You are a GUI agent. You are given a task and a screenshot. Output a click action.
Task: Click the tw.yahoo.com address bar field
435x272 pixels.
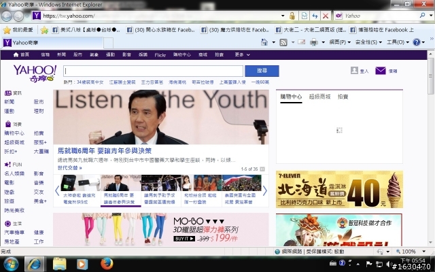[156, 16]
